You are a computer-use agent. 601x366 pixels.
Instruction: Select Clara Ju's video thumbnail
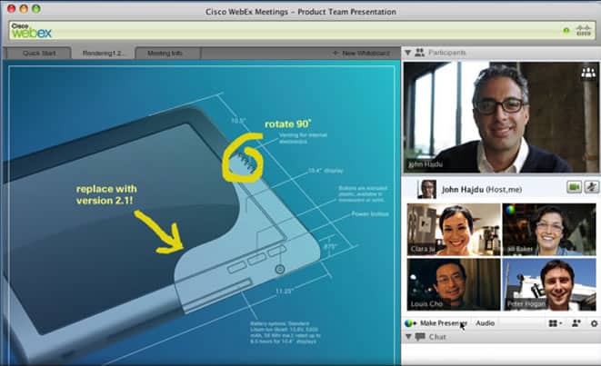(454, 230)
